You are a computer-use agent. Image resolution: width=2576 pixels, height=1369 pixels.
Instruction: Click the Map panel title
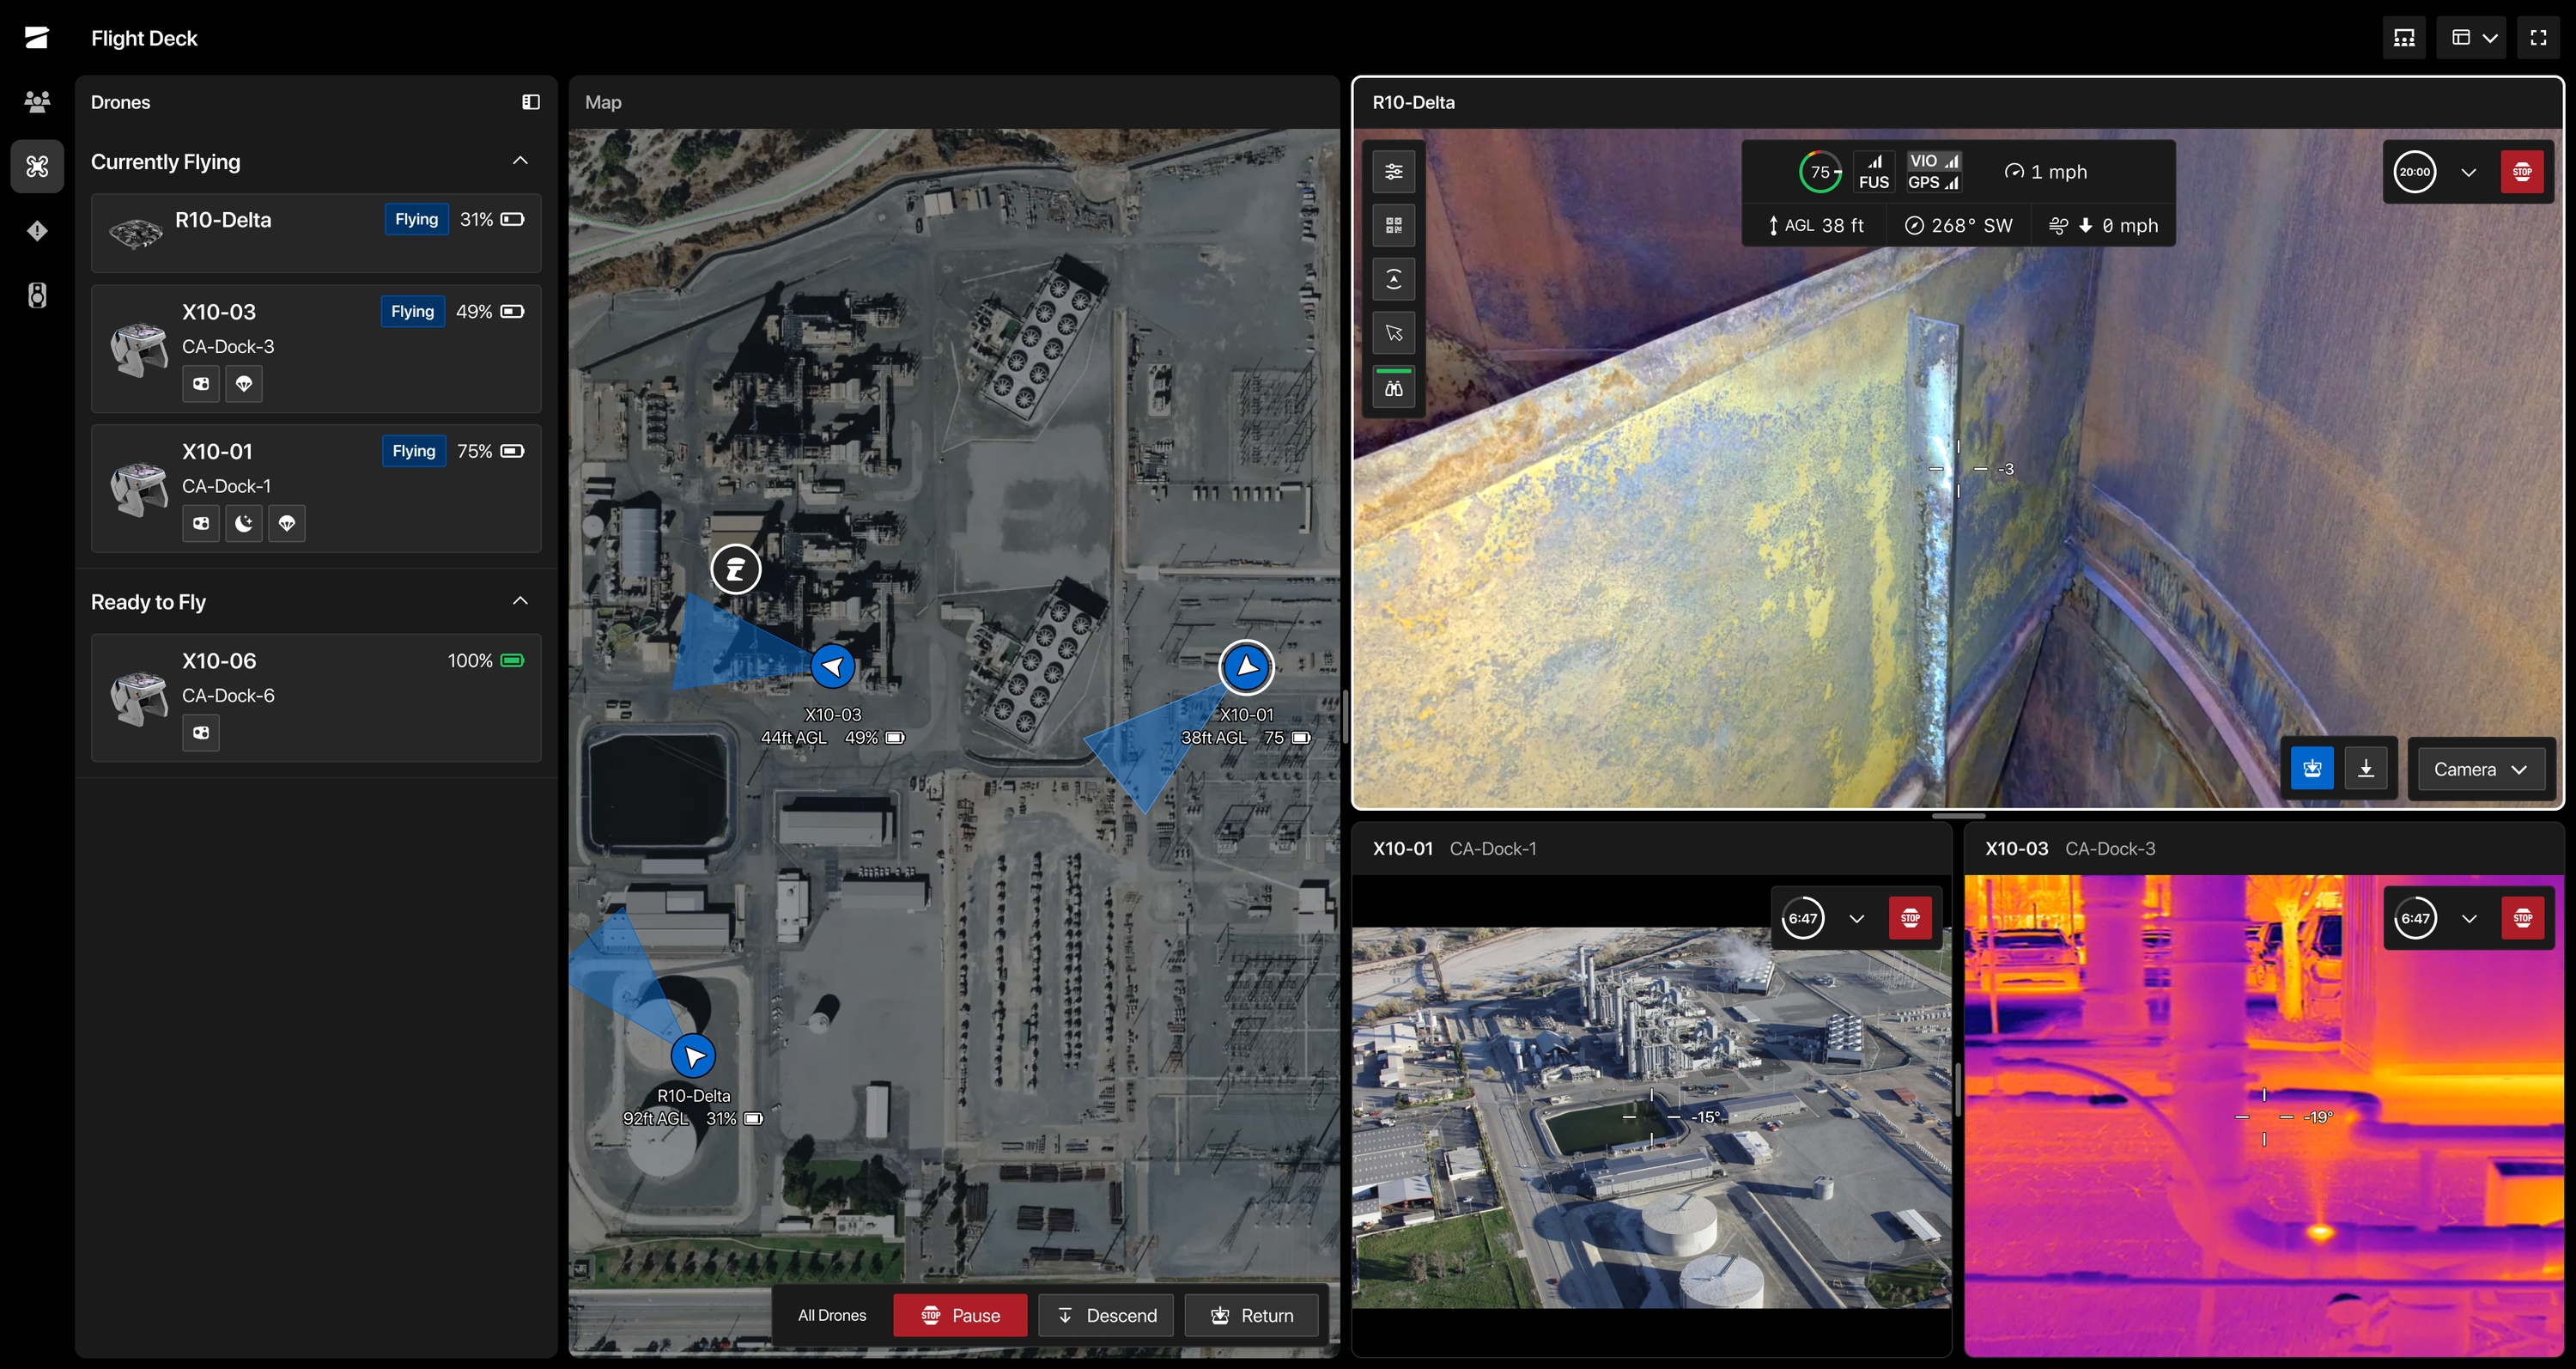(603, 102)
